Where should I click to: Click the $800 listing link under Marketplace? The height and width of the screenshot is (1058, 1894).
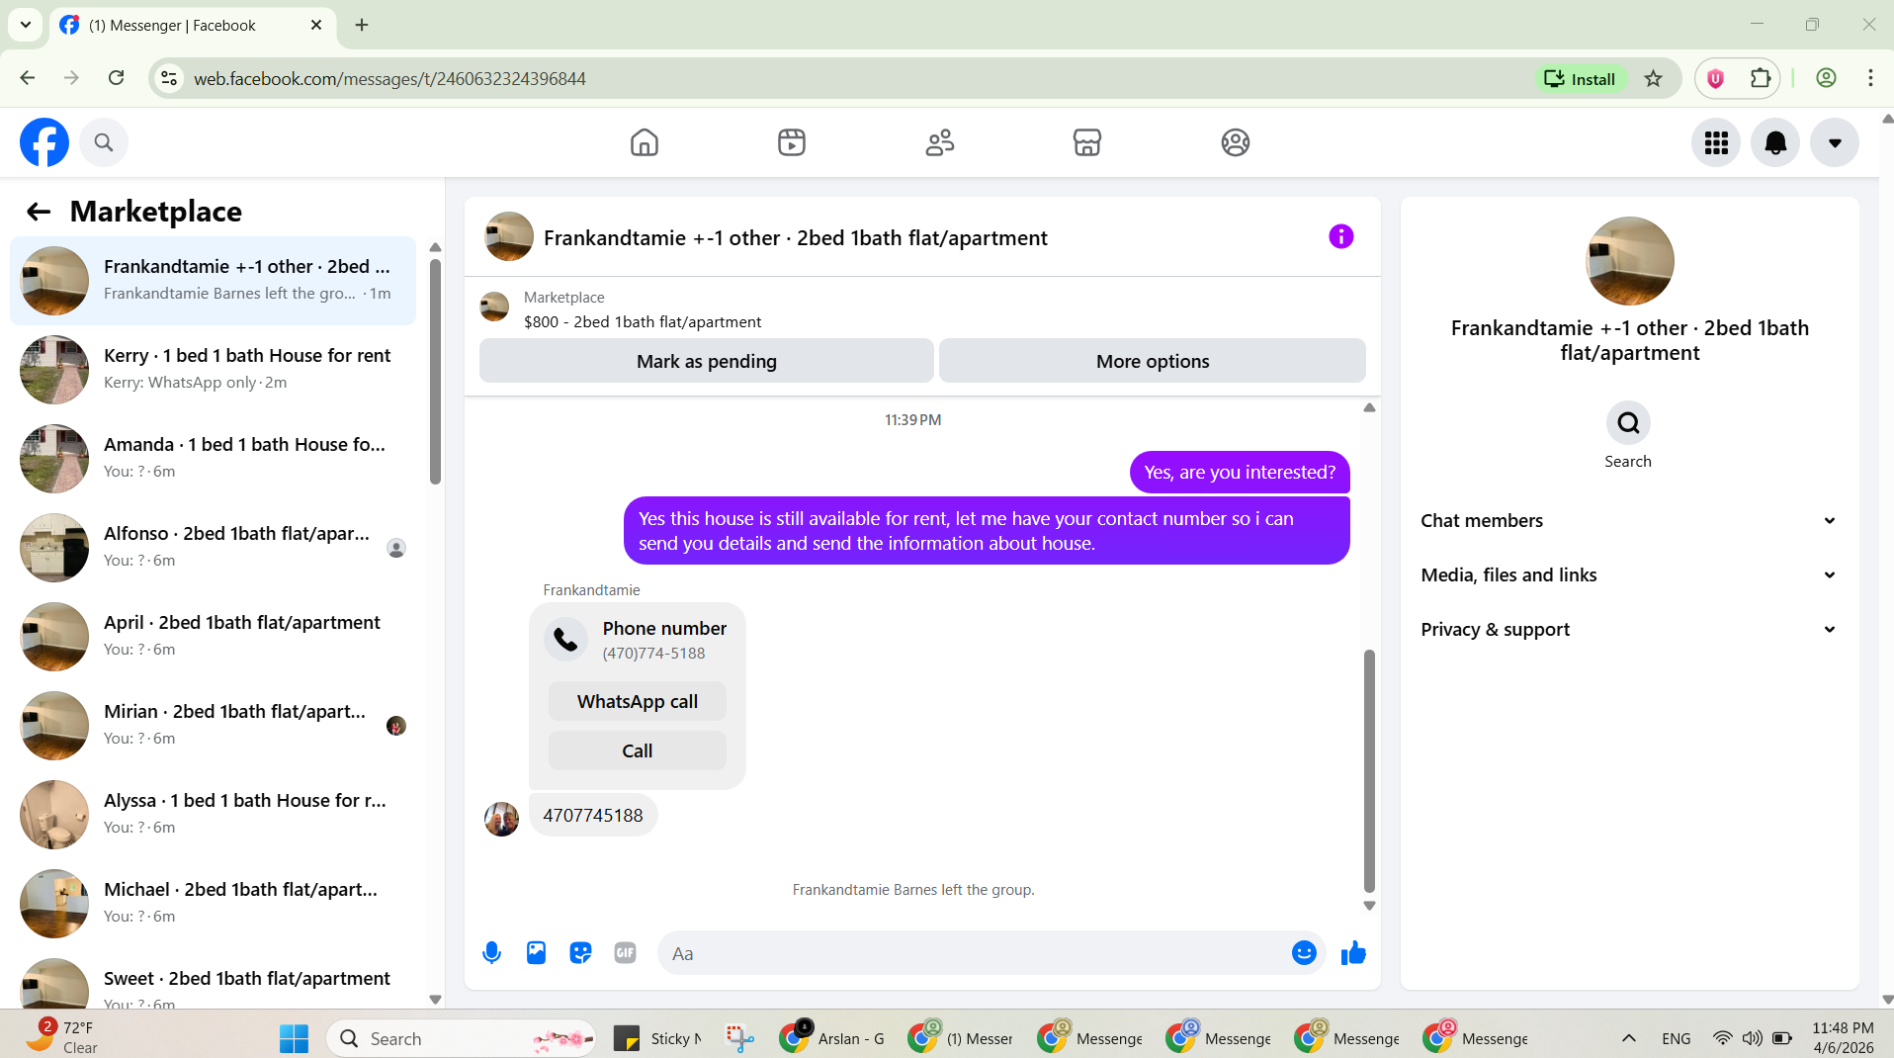click(643, 322)
